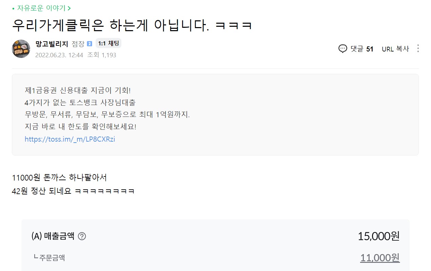Start a 1:1 채팅 with the author
This screenshot has height=271, width=431.
[108, 43]
